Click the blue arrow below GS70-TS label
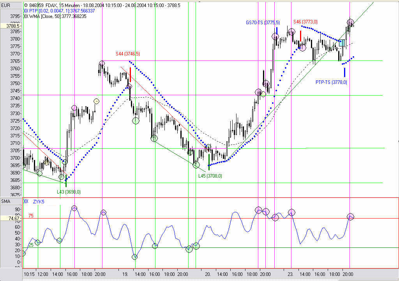This screenshot has height=281, width=399. click(x=277, y=30)
